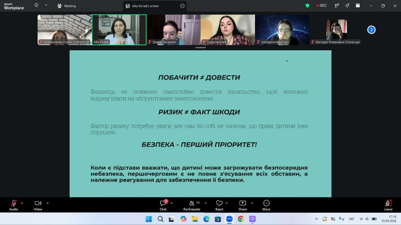
Task: Leave the meeting
Action: point(388,205)
